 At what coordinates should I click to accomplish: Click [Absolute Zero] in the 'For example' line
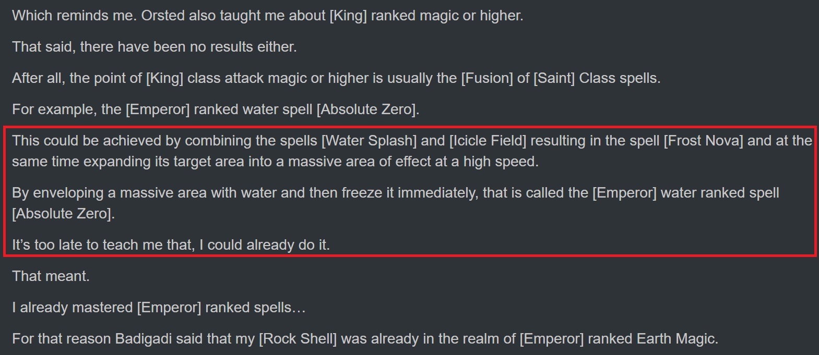tap(367, 109)
